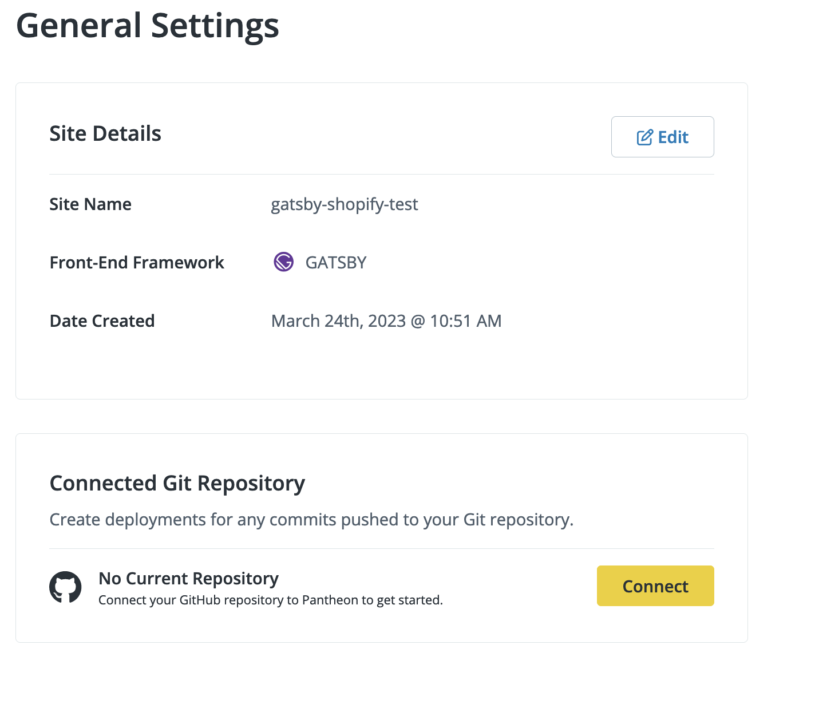Screen dimensions: 815x704
Task: Click the Connected Git Repository heading
Action: click(177, 483)
